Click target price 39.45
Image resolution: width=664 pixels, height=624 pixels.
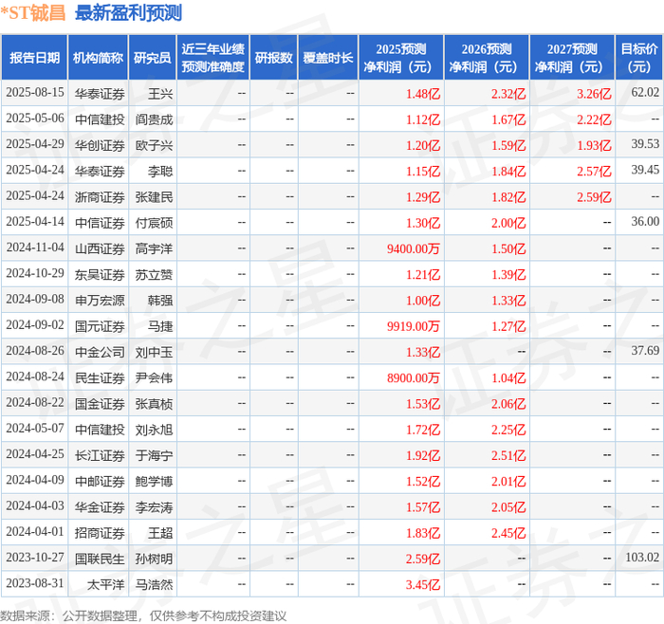(x=645, y=170)
